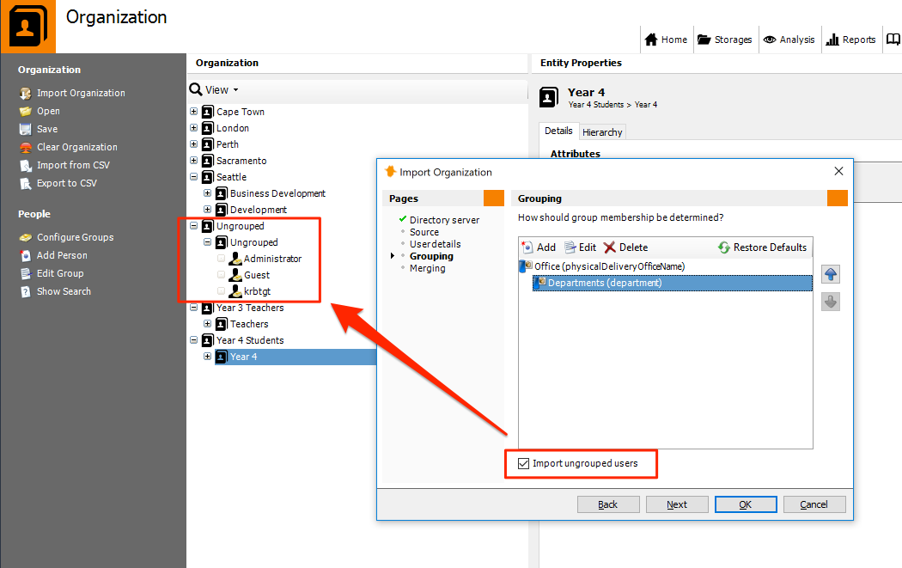Click the Clear Organization icon
This screenshot has width=902, height=568.
click(25, 147)
